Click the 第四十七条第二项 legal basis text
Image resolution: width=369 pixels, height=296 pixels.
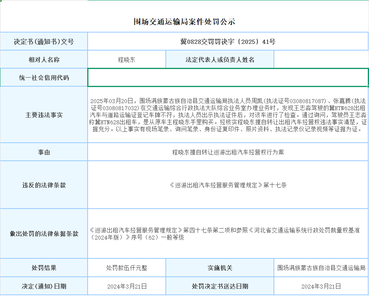(224, 234)
